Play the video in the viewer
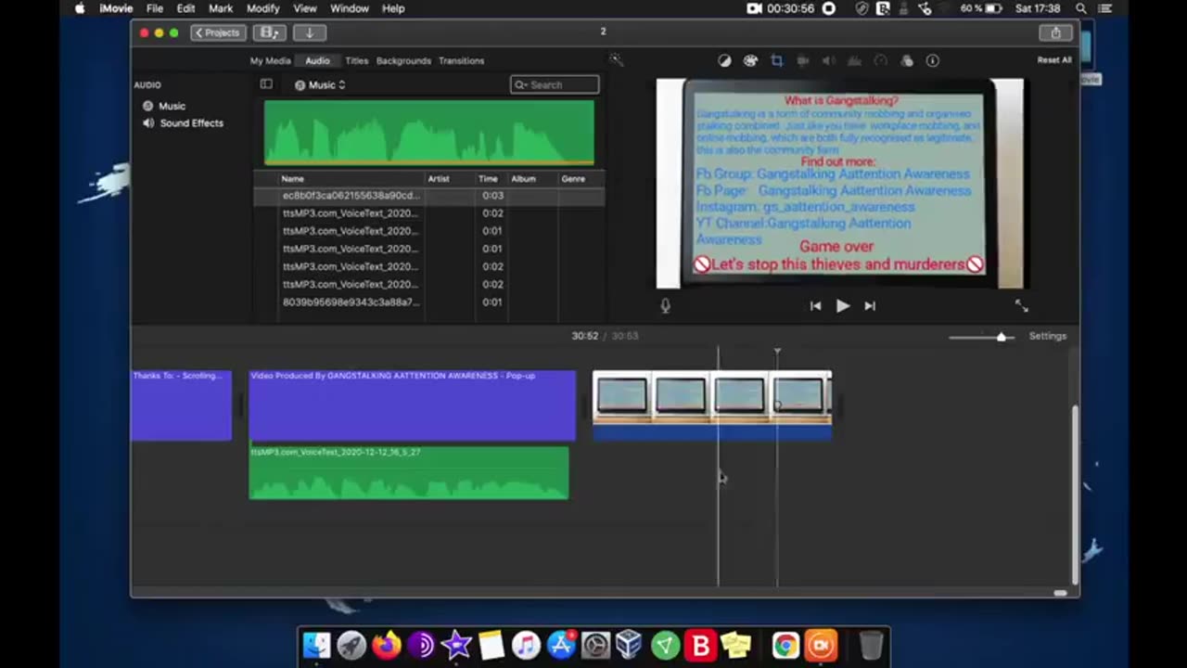 [x=842, y=305]
